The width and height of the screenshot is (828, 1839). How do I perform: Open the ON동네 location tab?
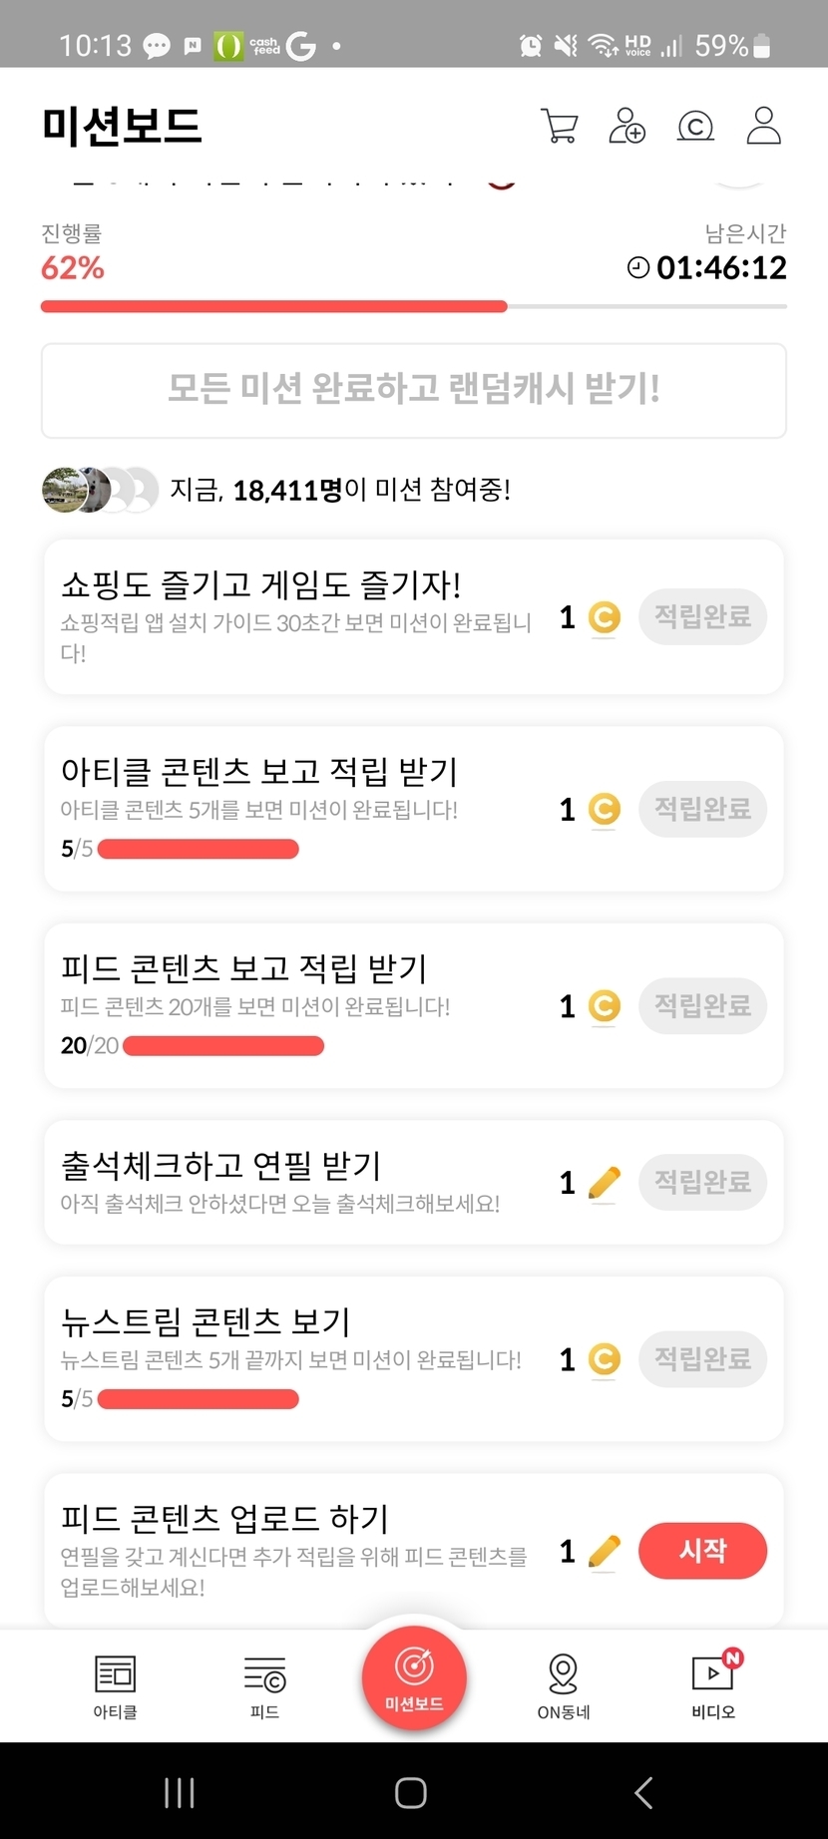tap(564, 1685)
